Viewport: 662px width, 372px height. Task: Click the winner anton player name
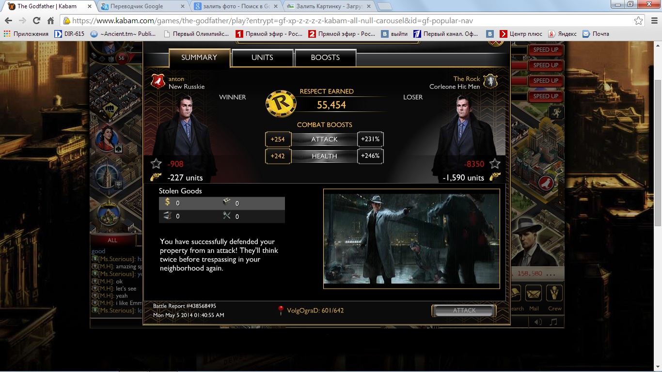click(x=176, y=79)
